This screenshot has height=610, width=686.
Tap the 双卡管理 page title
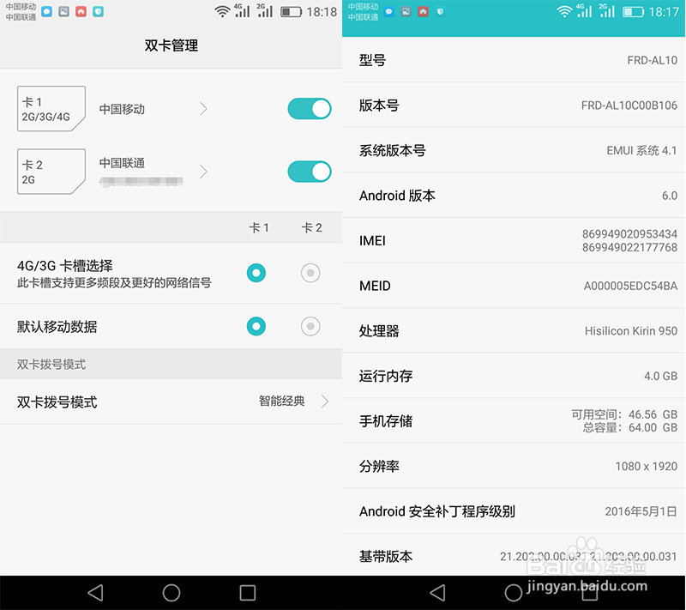171,45
